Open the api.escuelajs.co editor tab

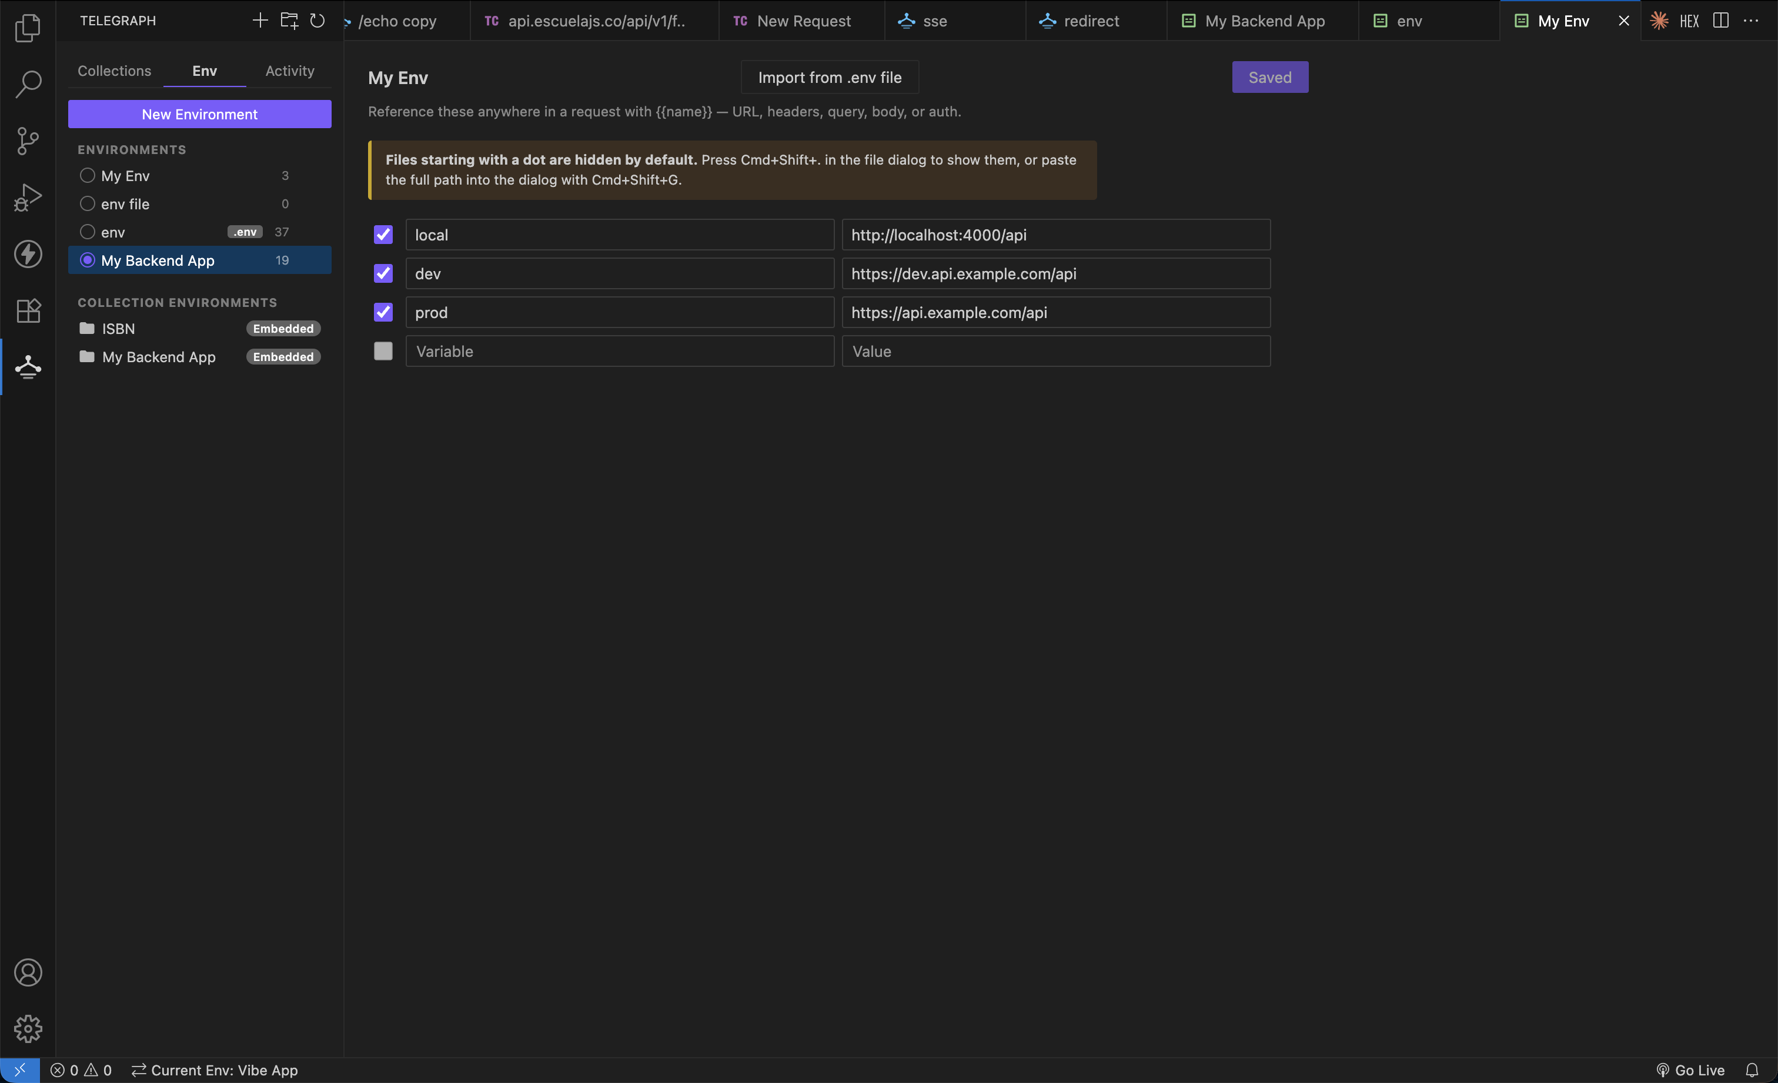pos(594,21)
